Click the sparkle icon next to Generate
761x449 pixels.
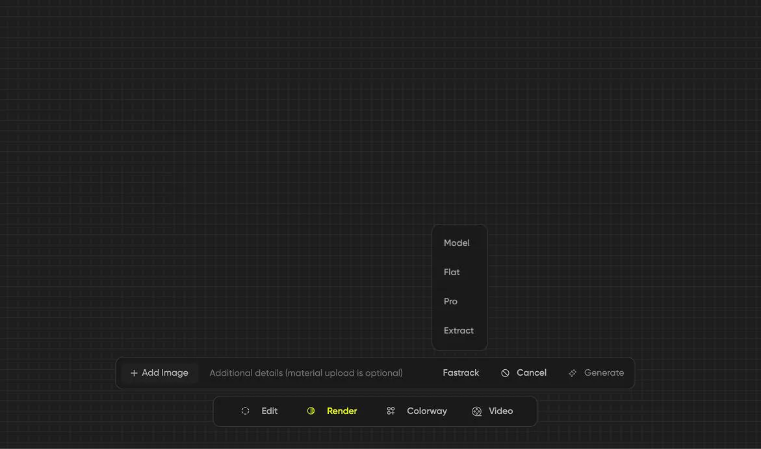click(573, 373)
